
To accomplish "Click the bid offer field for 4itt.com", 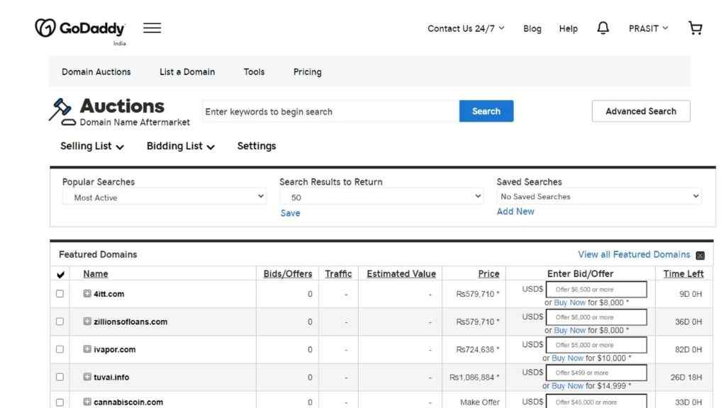I will [596, 290].
